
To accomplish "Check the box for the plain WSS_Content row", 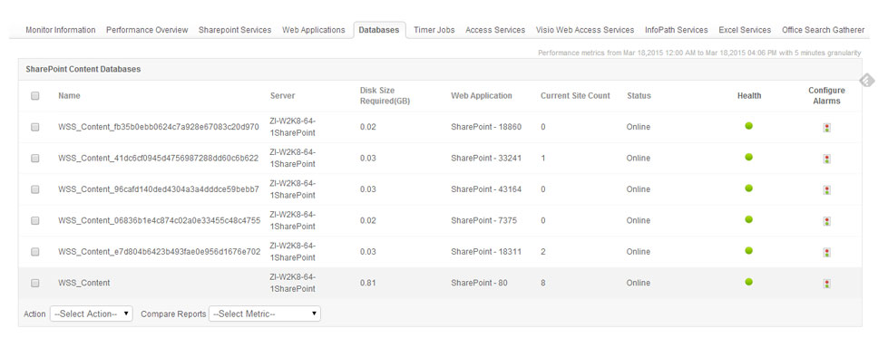I will [x=35, y=283].
